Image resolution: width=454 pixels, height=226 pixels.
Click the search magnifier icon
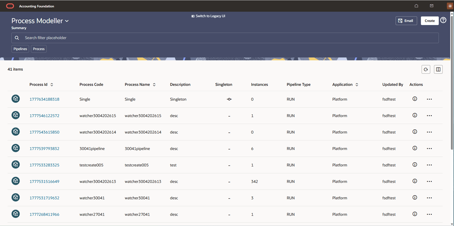coord(17,38)
